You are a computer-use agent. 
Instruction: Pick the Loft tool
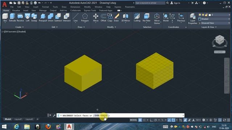[28, 18]
